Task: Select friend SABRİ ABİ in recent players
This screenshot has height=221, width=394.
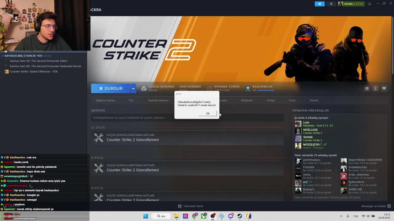Action: (355, 189)
